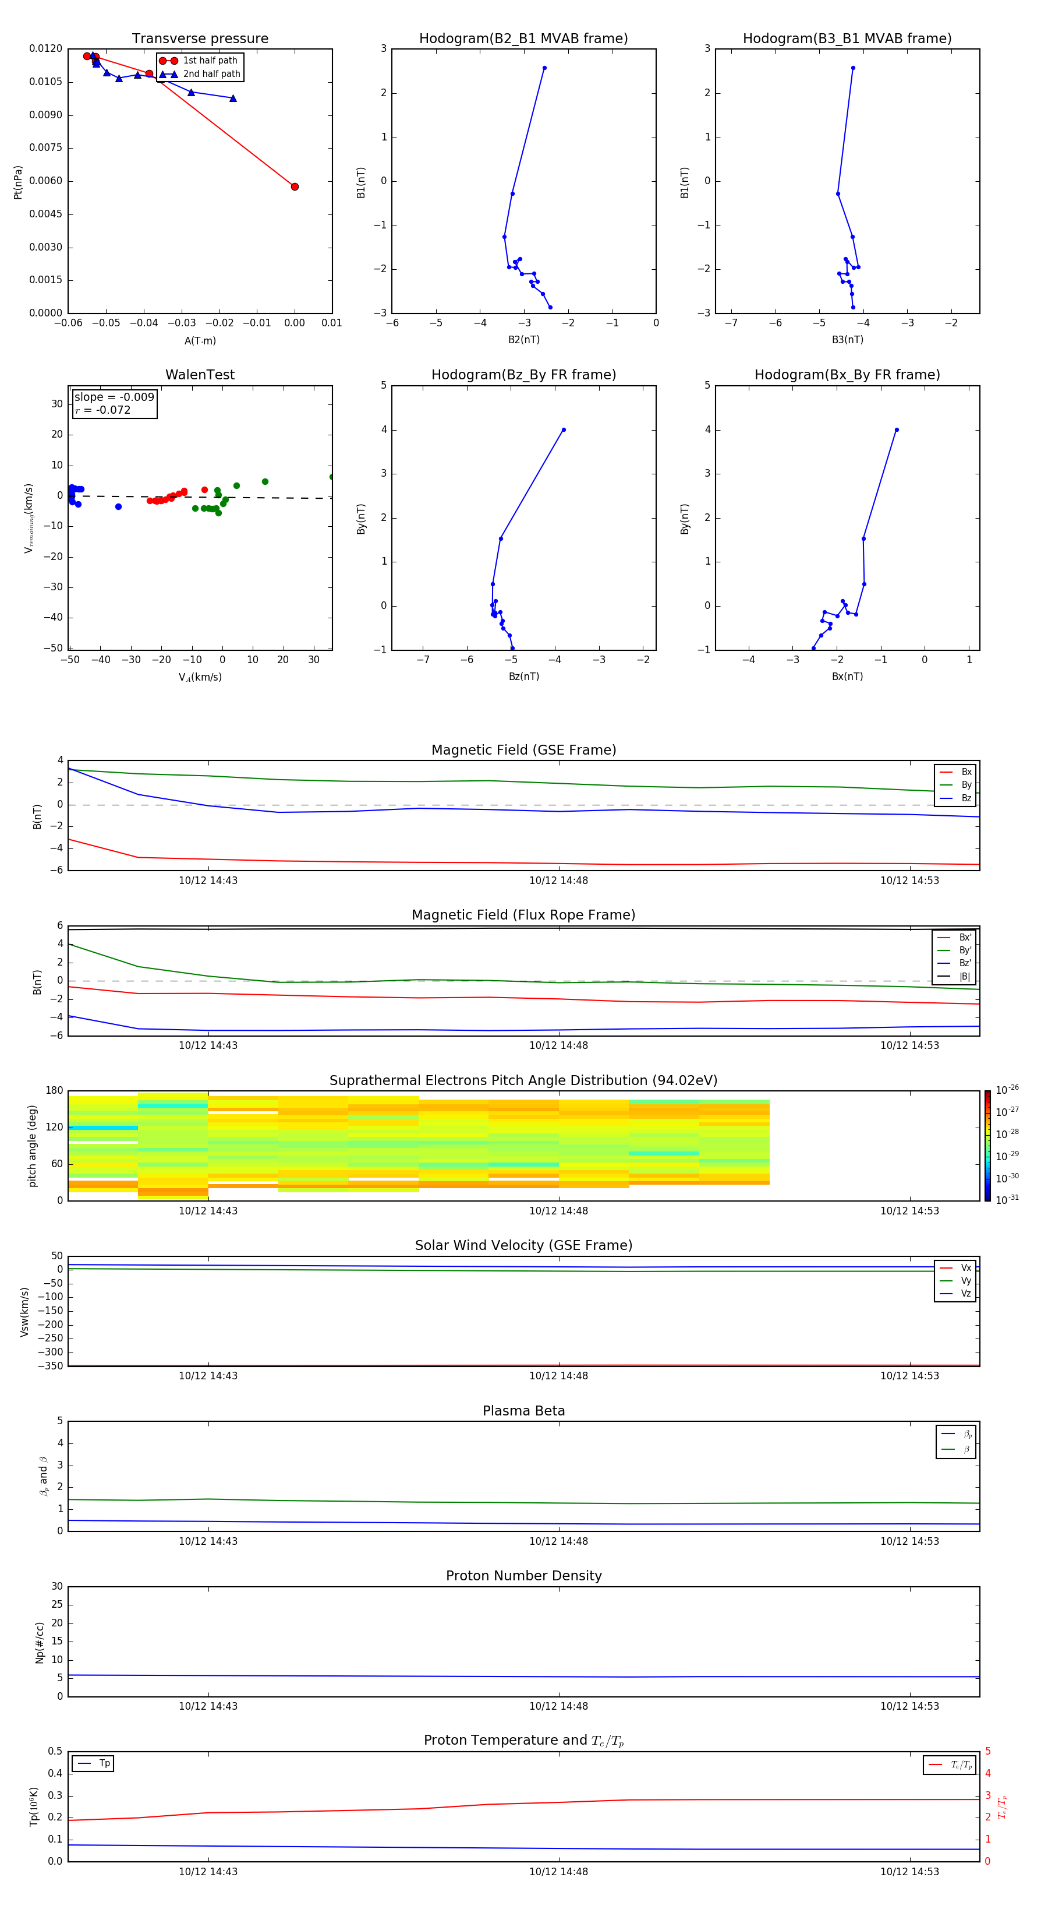This screenshot has width=1048, height=1923.
Task: Click the 'pitch angle (deg)' axis label
Action: coord(33,1146)
